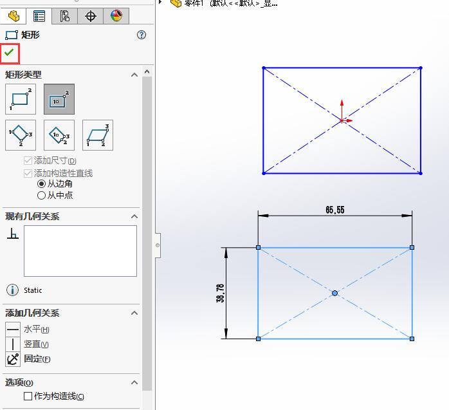Choose the from midpoints radio option
The height and width of the screenshot is (410, 449).
42,196
